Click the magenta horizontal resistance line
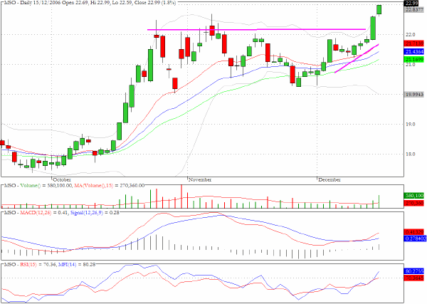Image resolution: width=427 pixels, height=304 pixels. 256,29
